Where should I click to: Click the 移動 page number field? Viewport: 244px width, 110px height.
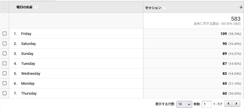coord(207,104)
